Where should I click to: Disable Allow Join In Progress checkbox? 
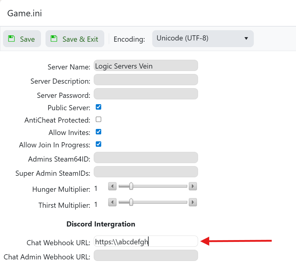point(98,144)
